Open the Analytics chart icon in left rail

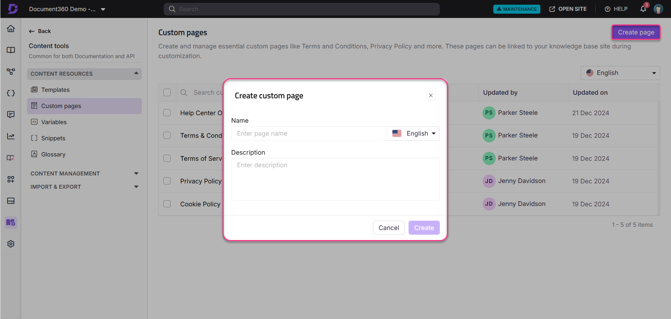(x=11, y=136)
